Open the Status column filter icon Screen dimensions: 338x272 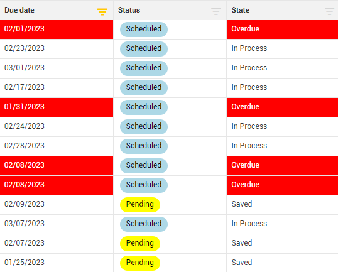[x=215, y=11]
